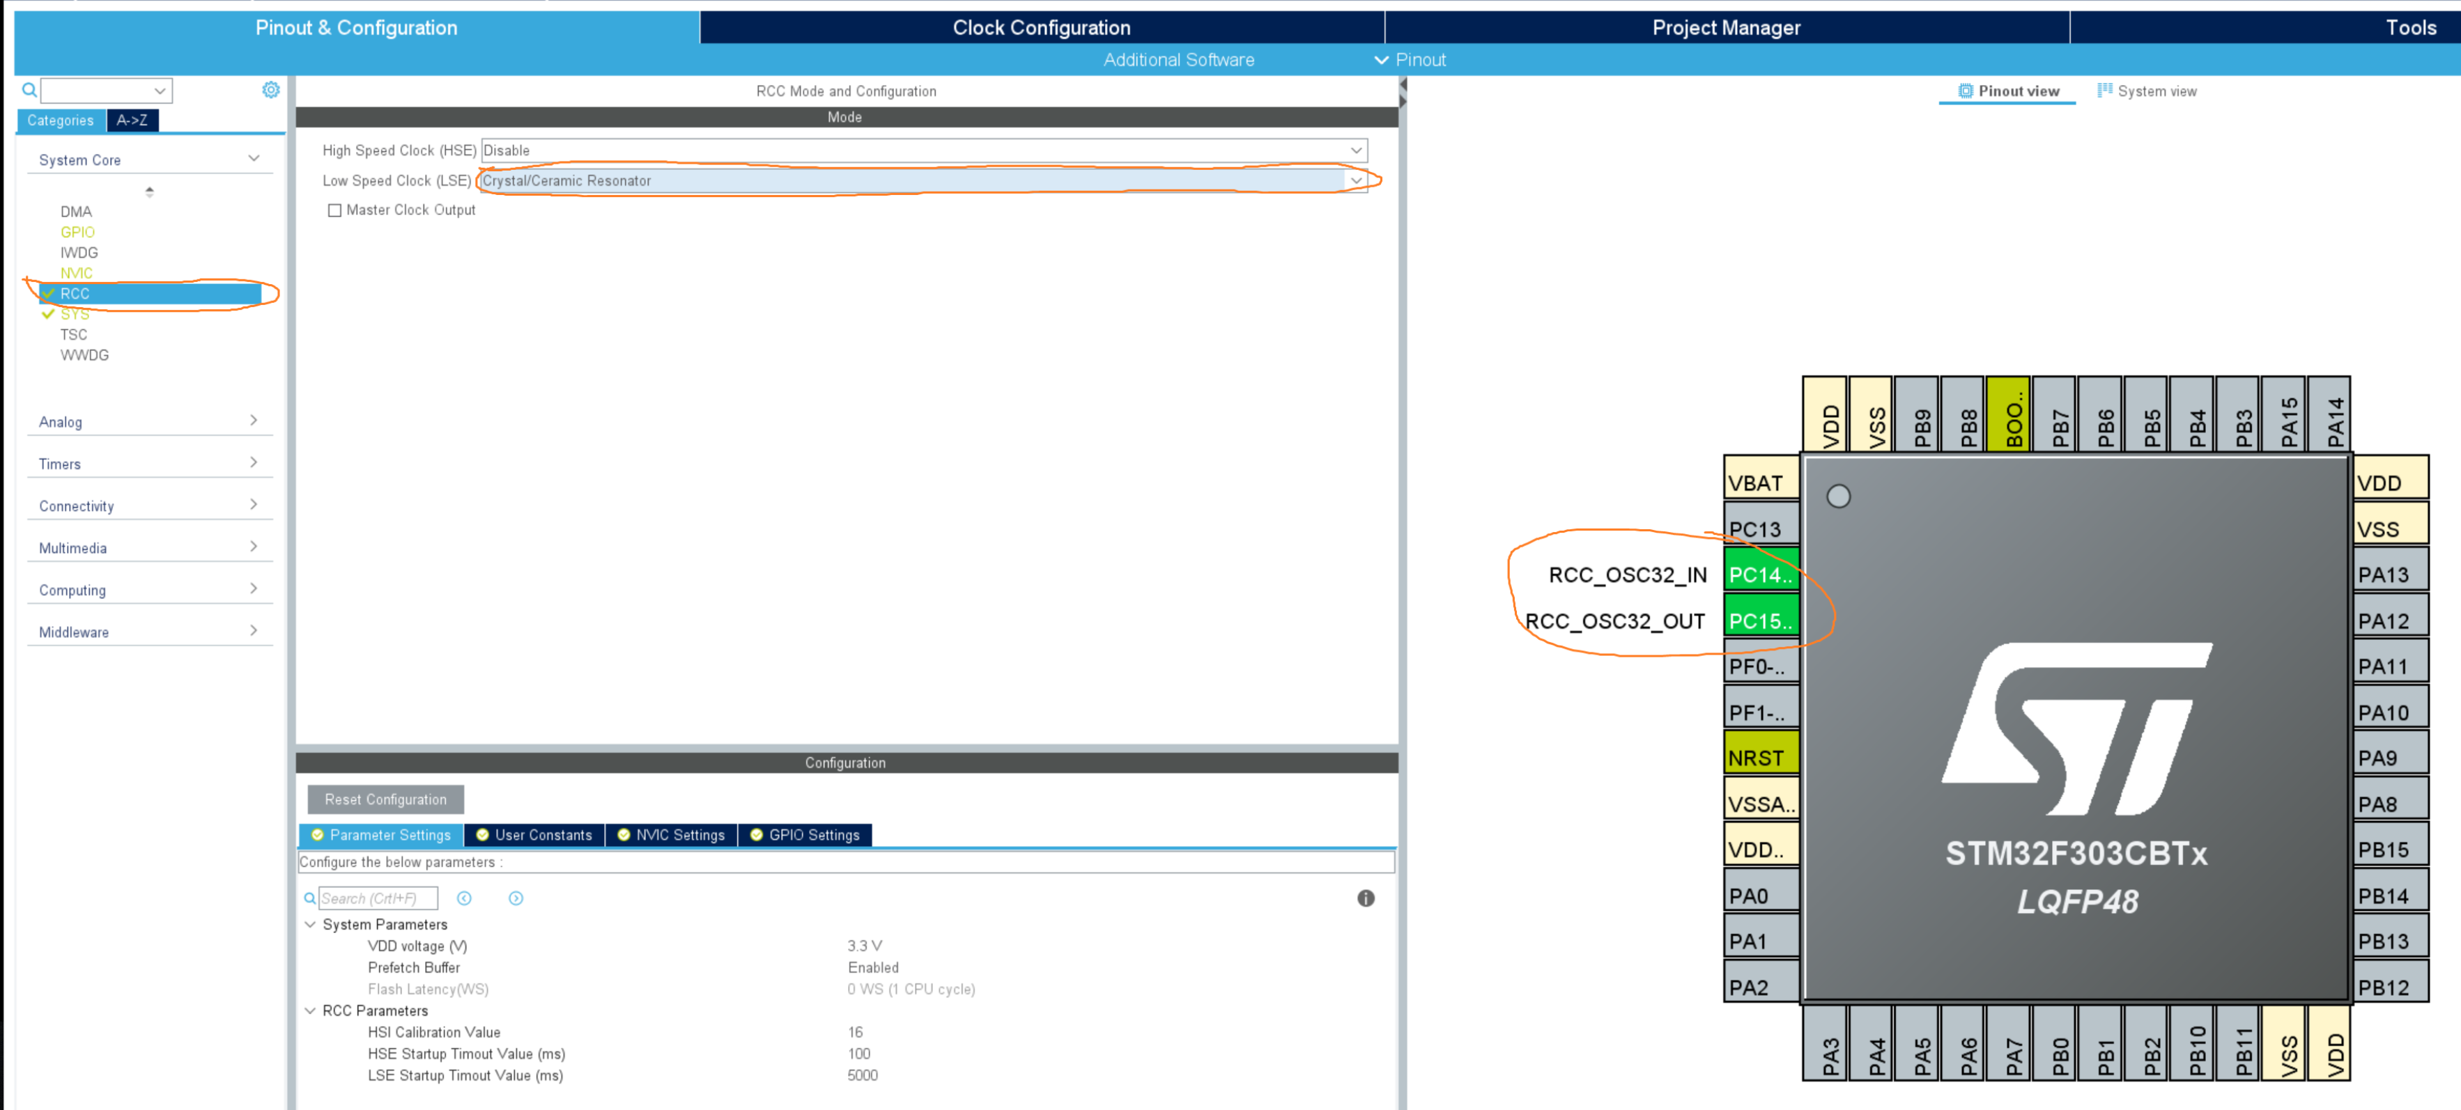The image size is (2461, 1110).
Task: Go to previous search result arrow icon
Action: click(464, 898)
